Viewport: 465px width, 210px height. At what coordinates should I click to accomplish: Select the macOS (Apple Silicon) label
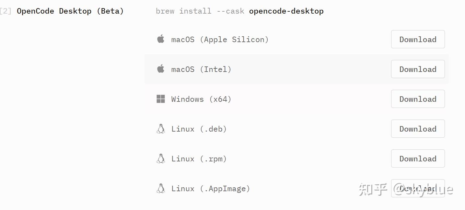[x=220, y=40]
